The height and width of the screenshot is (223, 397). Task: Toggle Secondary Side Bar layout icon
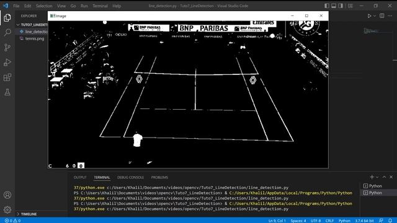pos(341,6)
